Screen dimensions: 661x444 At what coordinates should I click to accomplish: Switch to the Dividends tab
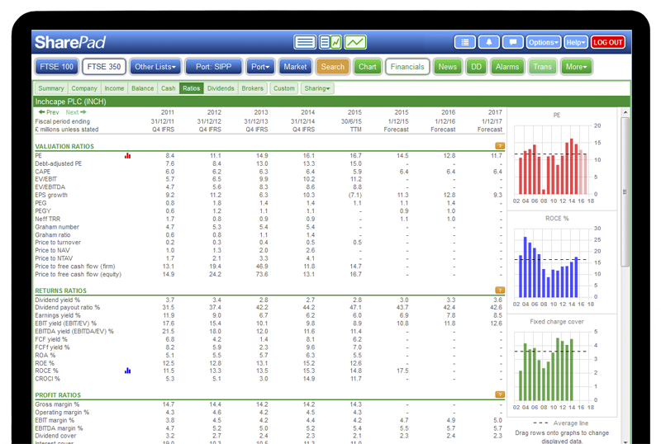click(x=221, y=88)
